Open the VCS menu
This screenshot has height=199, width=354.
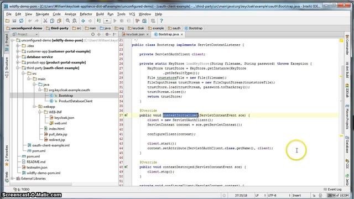coord(132,14)
